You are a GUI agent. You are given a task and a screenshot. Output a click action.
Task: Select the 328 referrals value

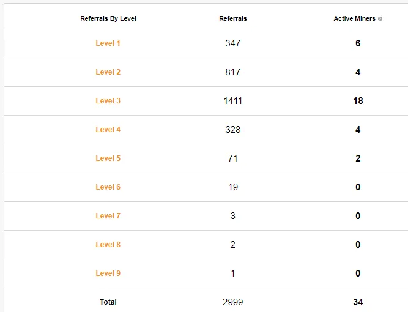(233, 130)
